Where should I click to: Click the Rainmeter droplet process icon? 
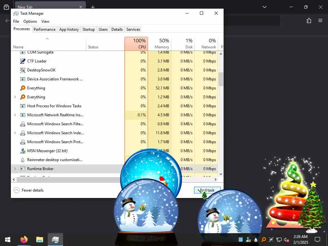pos(23,160)
